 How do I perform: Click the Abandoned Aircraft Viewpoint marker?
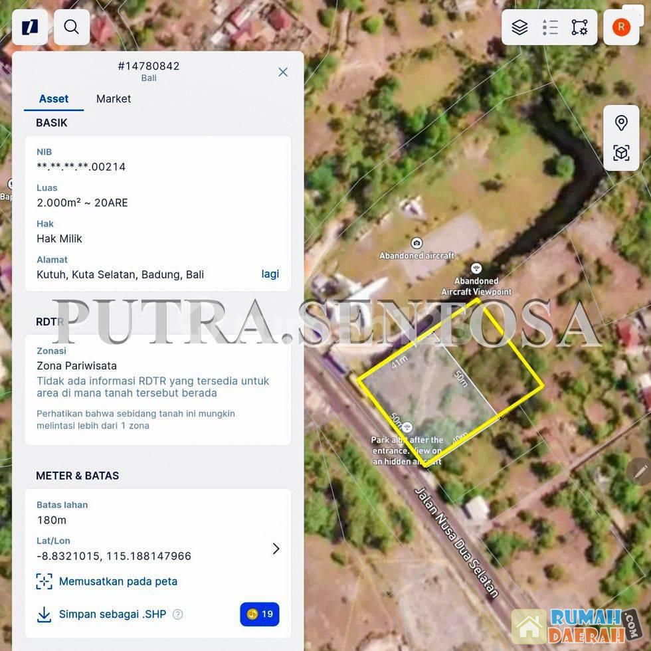click(x=476, y=268)
